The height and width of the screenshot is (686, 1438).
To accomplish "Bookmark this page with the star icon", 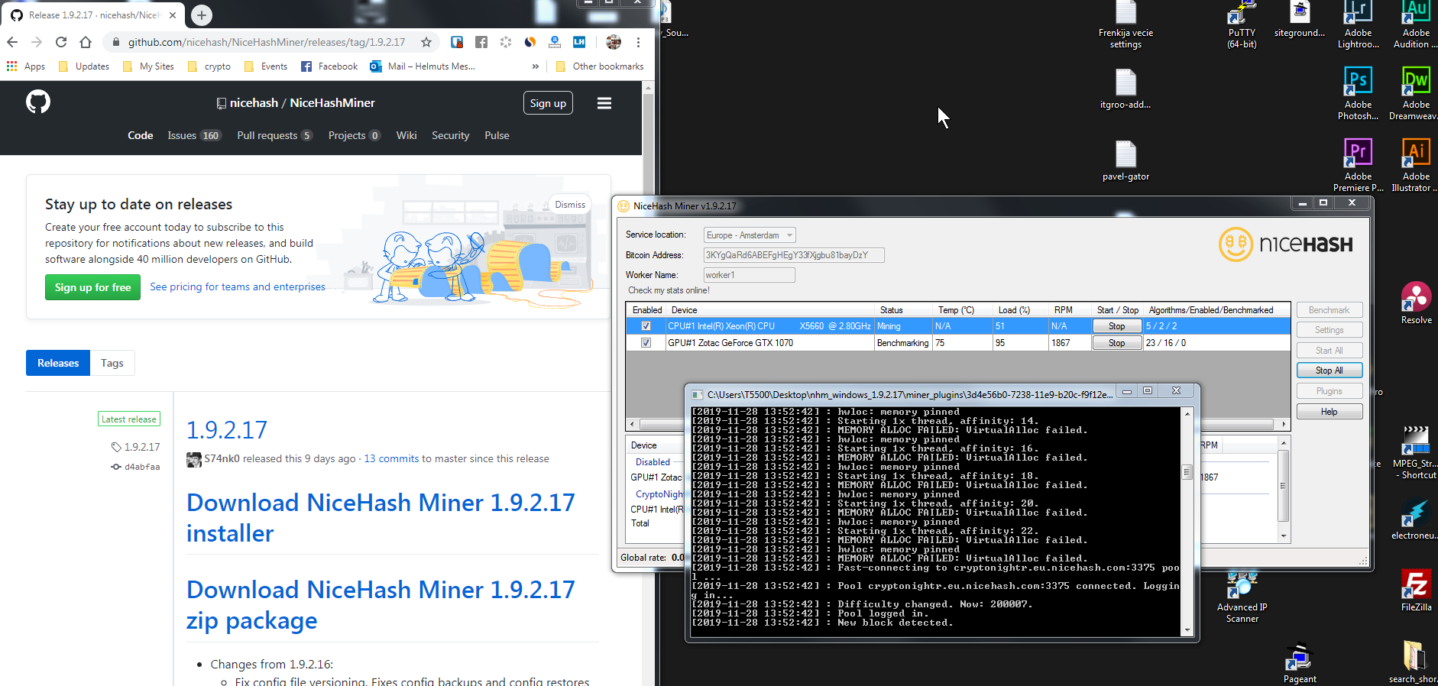I will (426, 42).
